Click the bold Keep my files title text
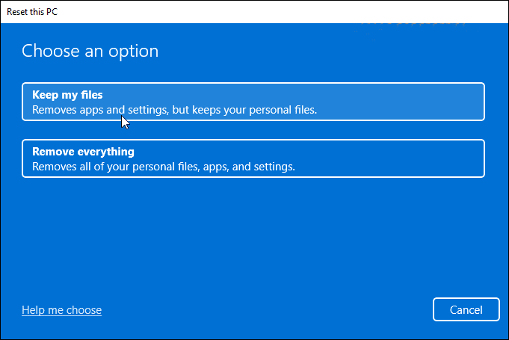Image resolution: width=509 pixels, height=340 pixels. coord(67,95)
